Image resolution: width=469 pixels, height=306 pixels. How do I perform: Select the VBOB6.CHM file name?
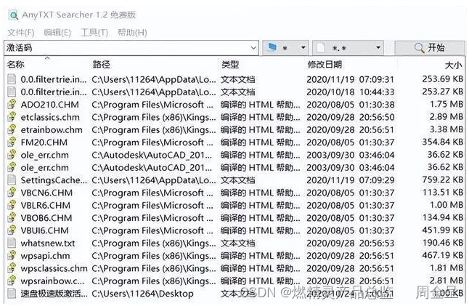tap(46, 218)
